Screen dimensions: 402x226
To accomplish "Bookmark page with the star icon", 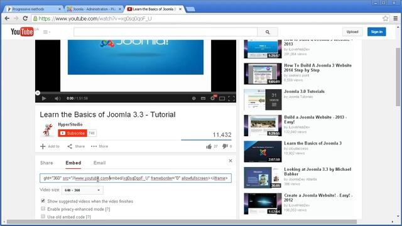I will [x=385, y=18].
